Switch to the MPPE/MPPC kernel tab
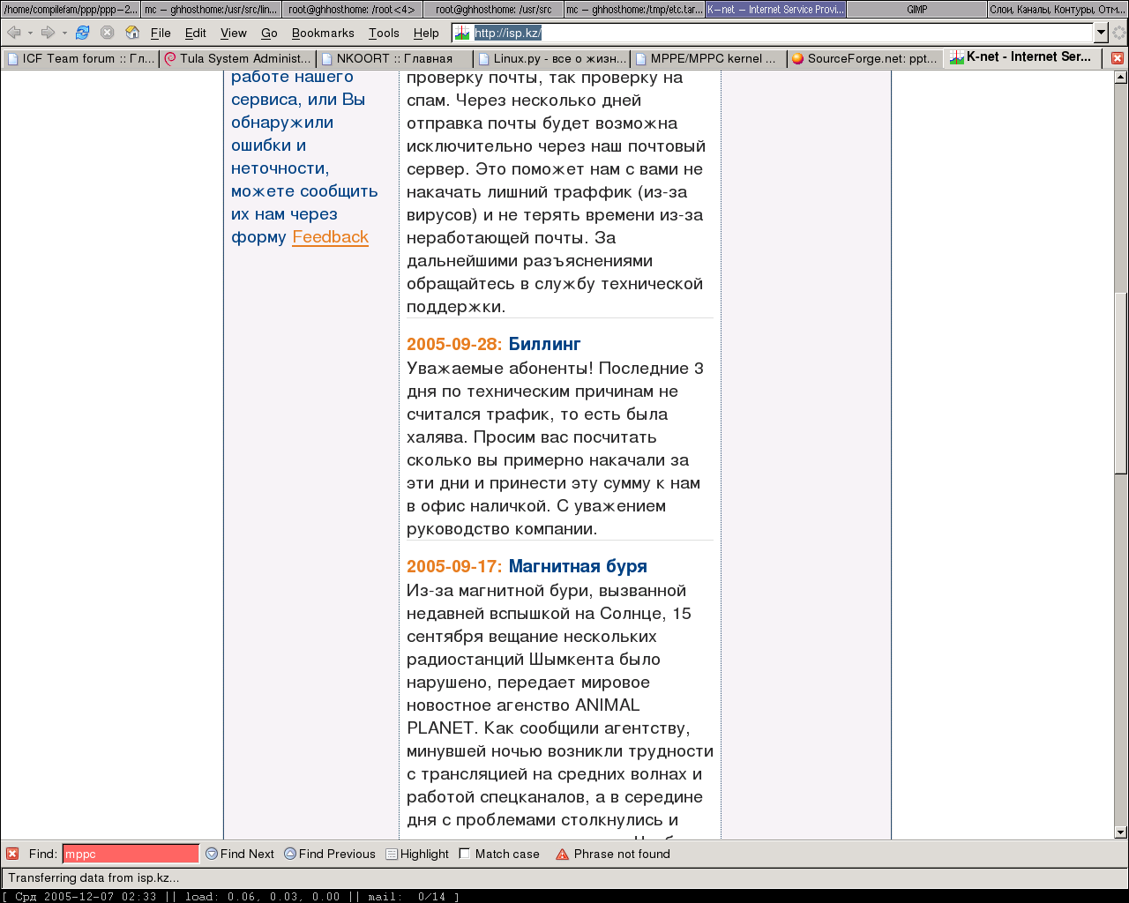This screenshot has width=1129, height=903. (708, 58)
